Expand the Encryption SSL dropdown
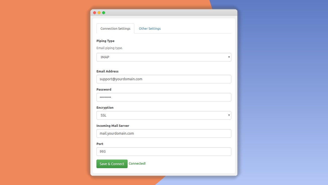This screenshot has width=328, height=185. (x=164, y=115)
